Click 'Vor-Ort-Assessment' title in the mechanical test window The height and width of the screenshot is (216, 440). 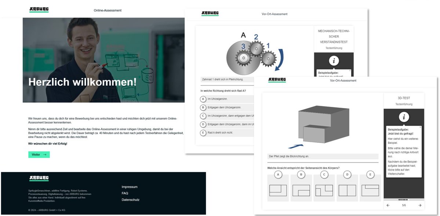click(274, 14)
